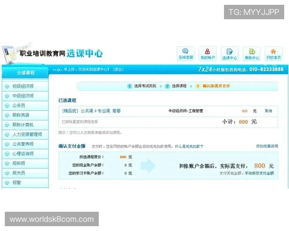Click the 已选课程 heading
289x231 pixels.
pos(67,101)
